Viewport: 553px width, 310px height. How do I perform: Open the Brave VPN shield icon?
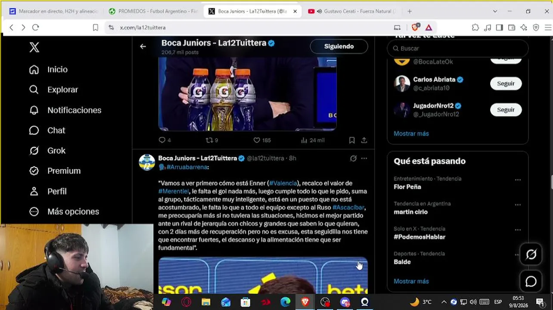(x=536, y=28)
